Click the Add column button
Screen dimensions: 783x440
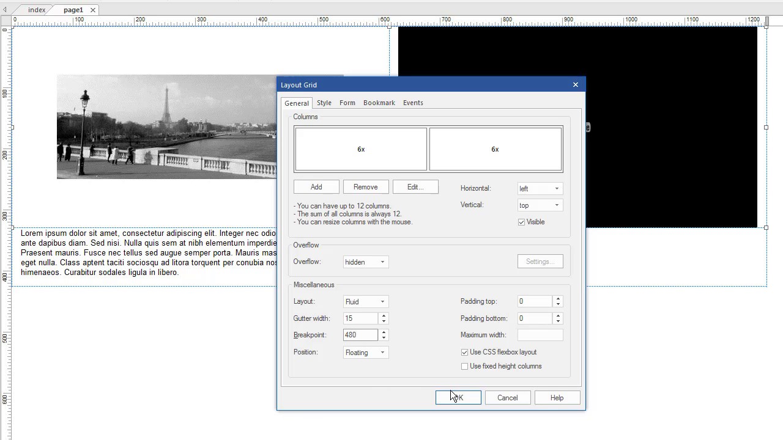(316, 187)
